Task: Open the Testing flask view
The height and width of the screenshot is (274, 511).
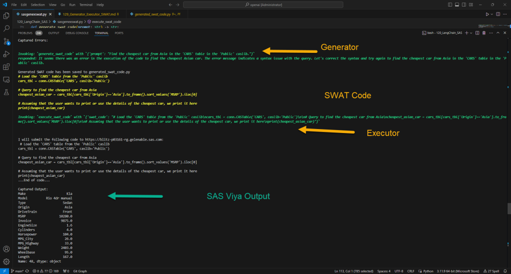Action: pyautogui.click(x=6, y=92)
